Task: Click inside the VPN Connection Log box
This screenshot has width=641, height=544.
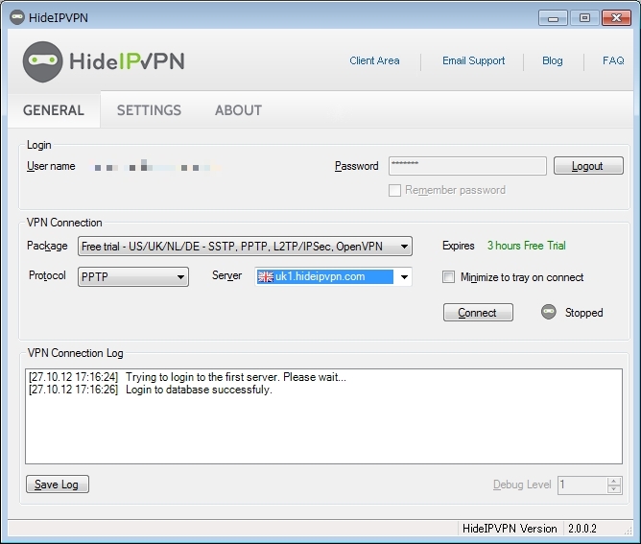Action: click(323, 416)
